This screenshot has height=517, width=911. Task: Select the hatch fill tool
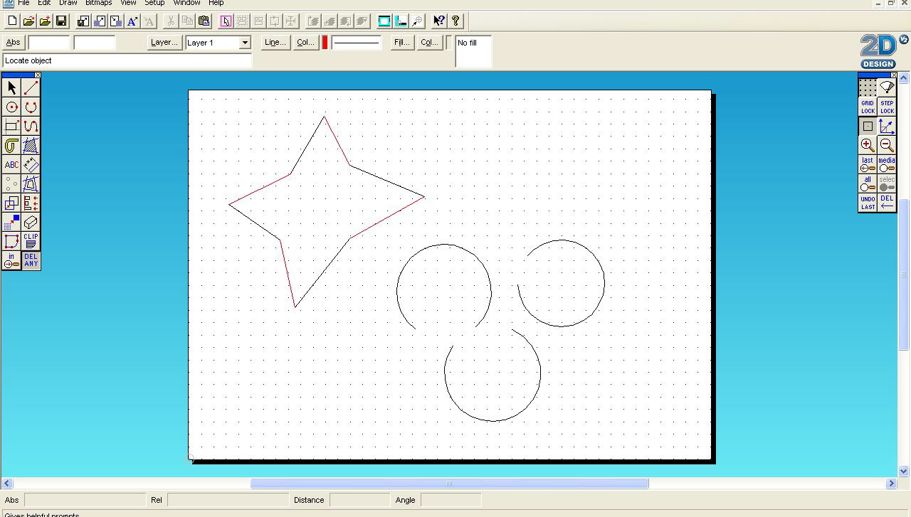click(30, 146)
